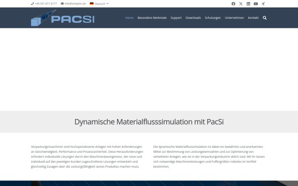
Task: Click the search magnifier icon in navigation
Action: (265, 18)
